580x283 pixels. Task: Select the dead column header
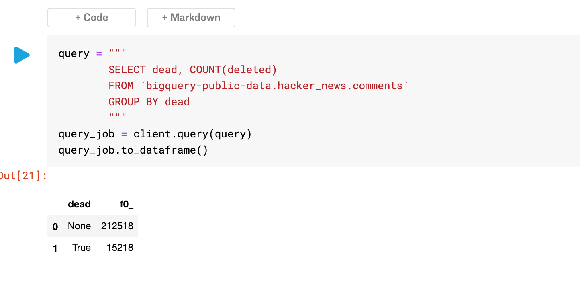click(79, 204)
